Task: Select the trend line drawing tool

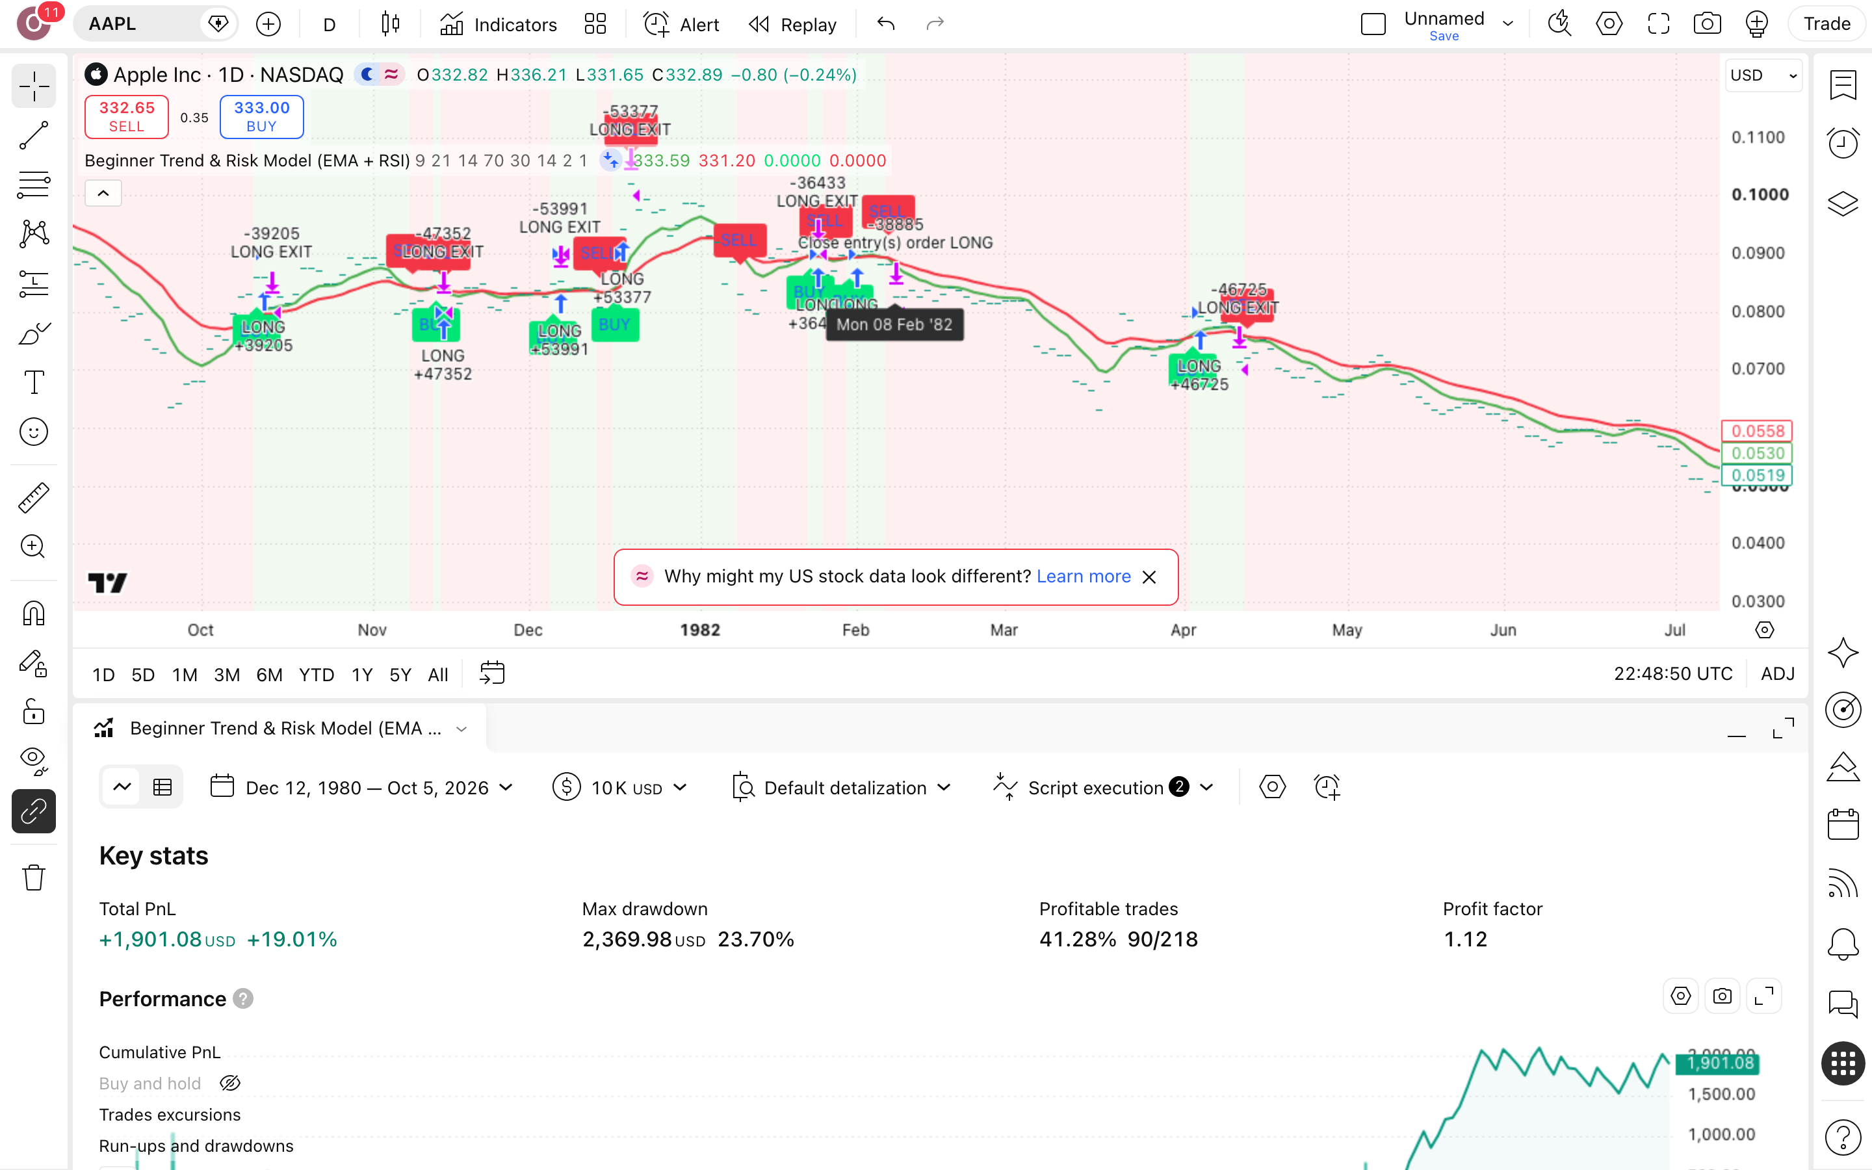Action: pos(33,135)
